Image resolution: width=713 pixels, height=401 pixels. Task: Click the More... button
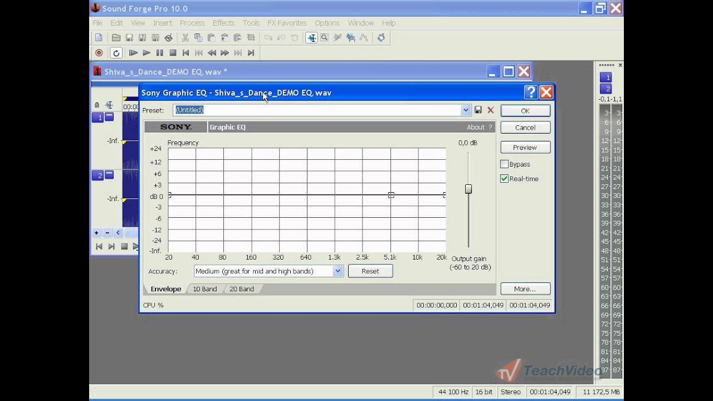[x=525, y=289]
